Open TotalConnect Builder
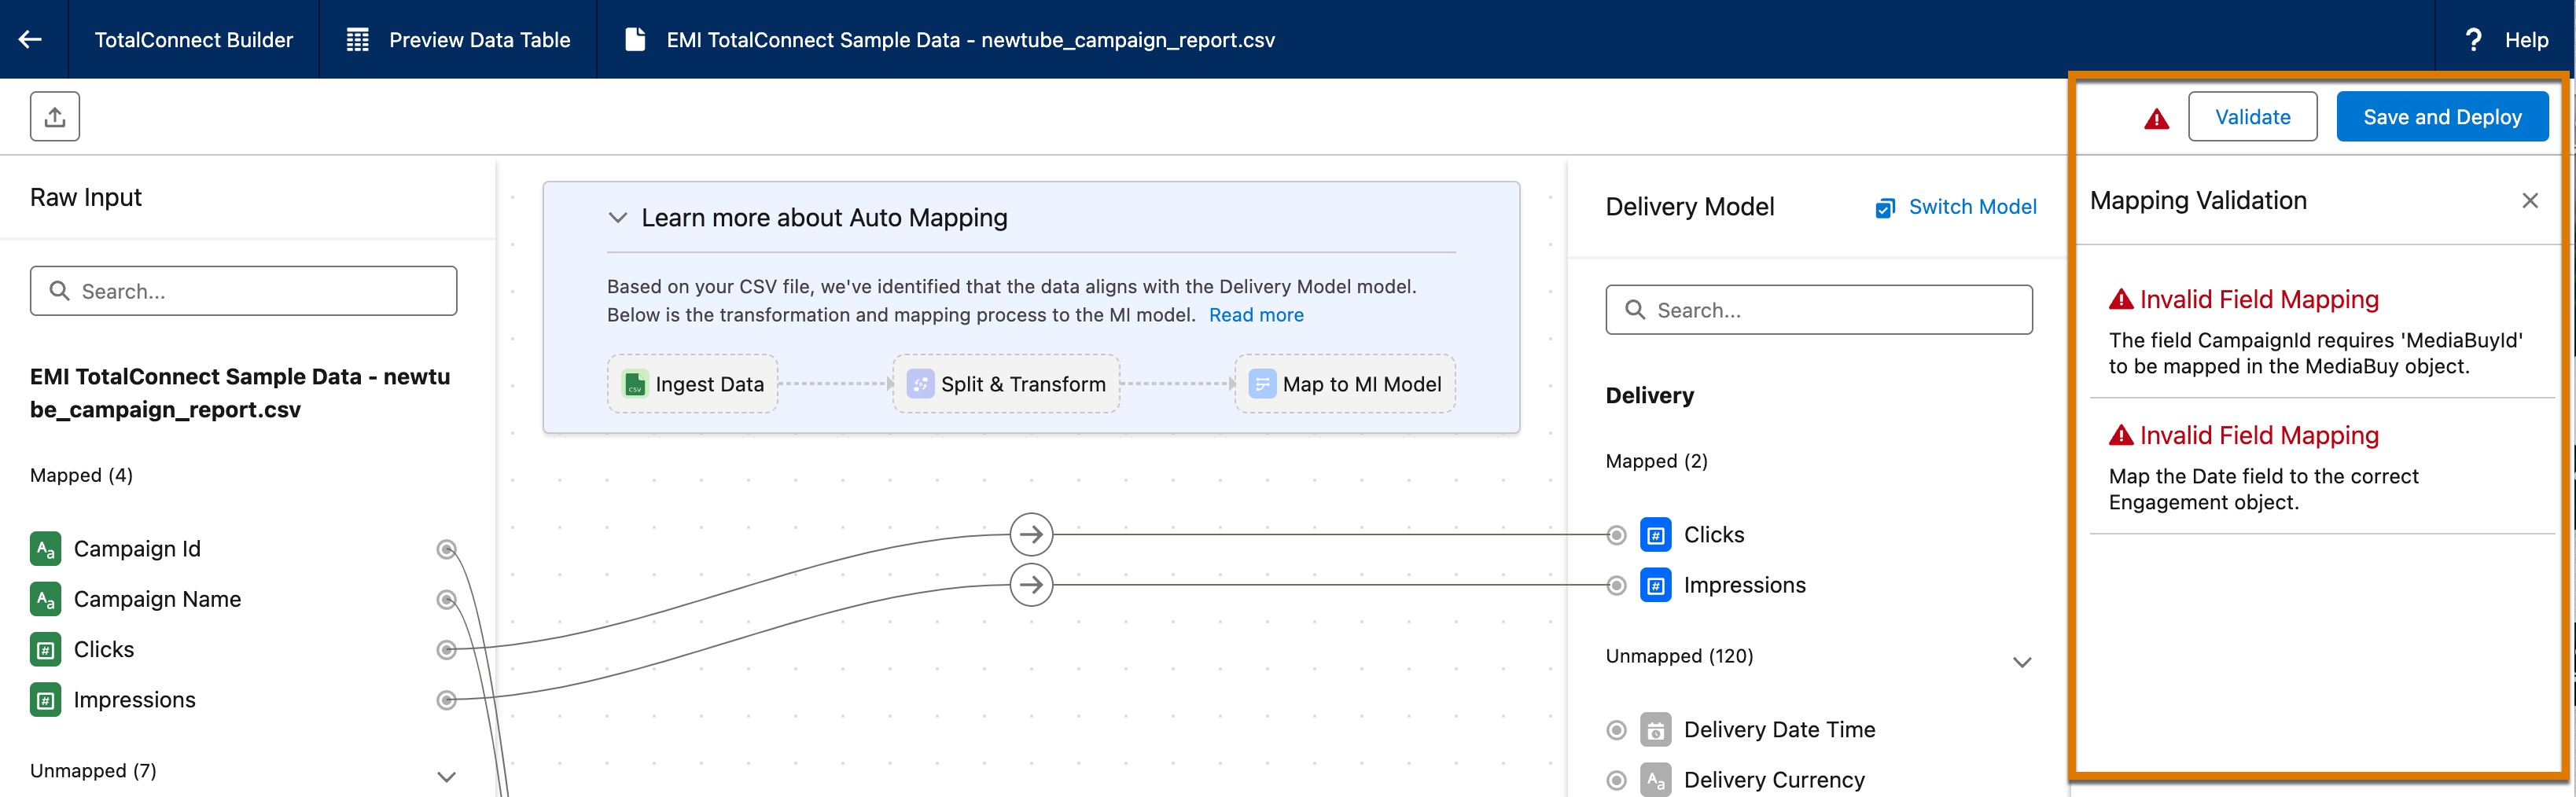The width and height of the screenshot is (2576, 797). point(193,39)
